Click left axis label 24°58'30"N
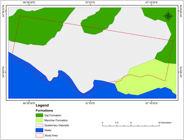The height and width of the screenshot is (140, 184). coord(3,11)
